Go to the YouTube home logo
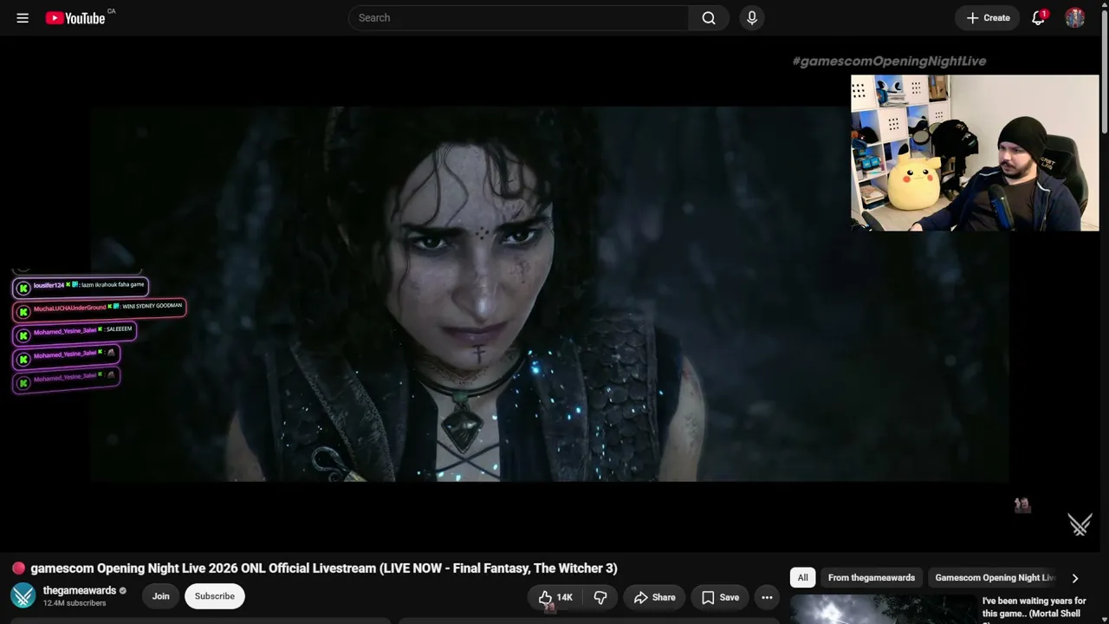This screenshot has width=1109, height=624. 75,17
